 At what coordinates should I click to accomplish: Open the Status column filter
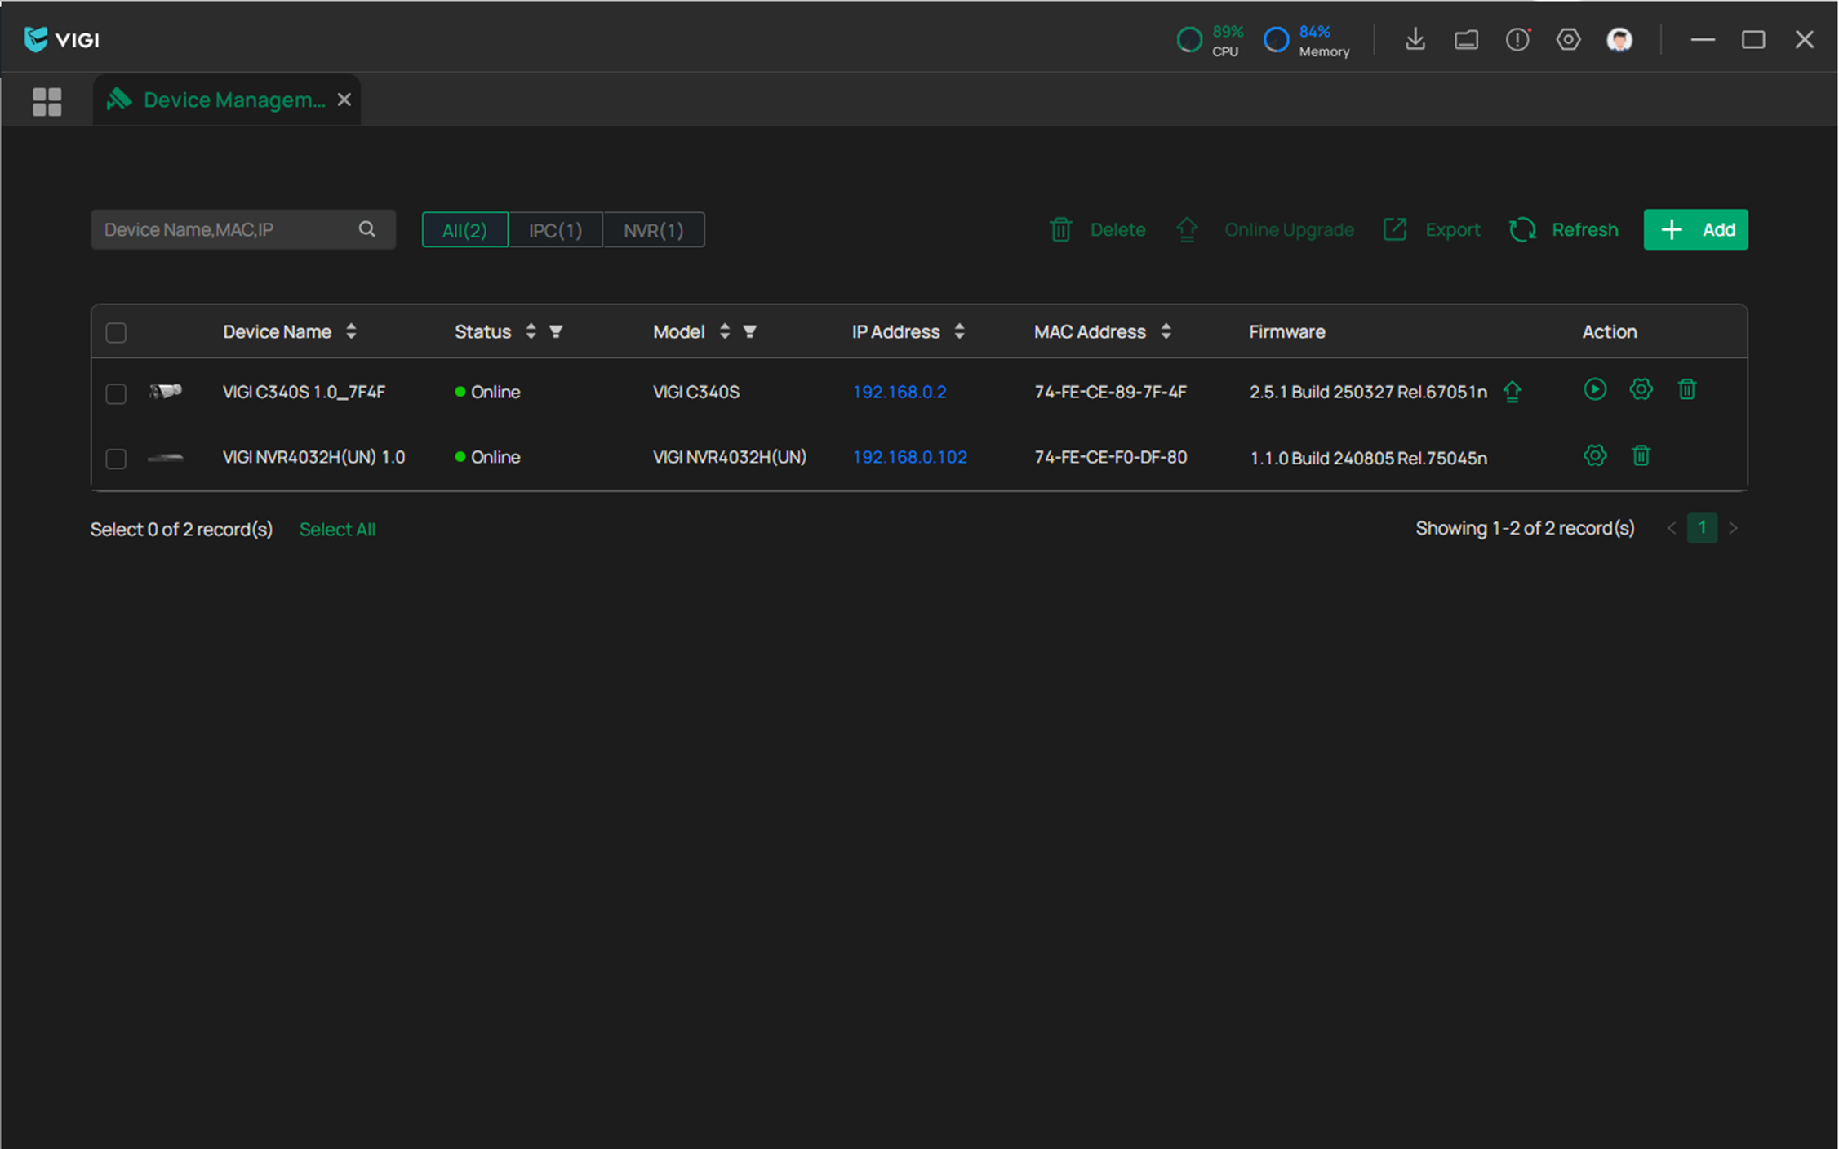coord(556,331)
